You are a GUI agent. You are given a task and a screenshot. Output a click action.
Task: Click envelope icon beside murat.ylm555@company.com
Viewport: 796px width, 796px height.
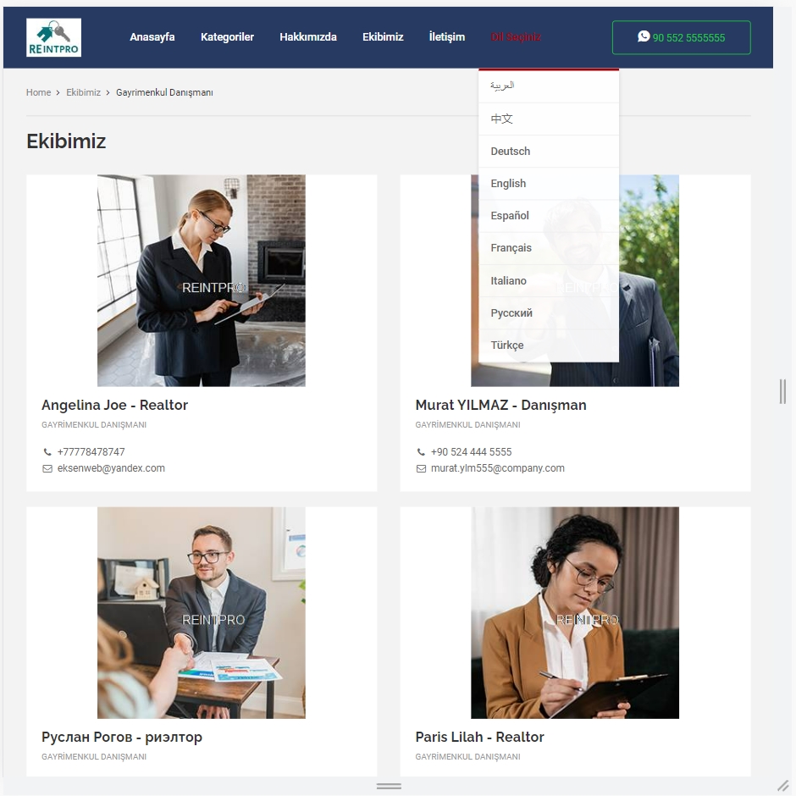(421, 468)
